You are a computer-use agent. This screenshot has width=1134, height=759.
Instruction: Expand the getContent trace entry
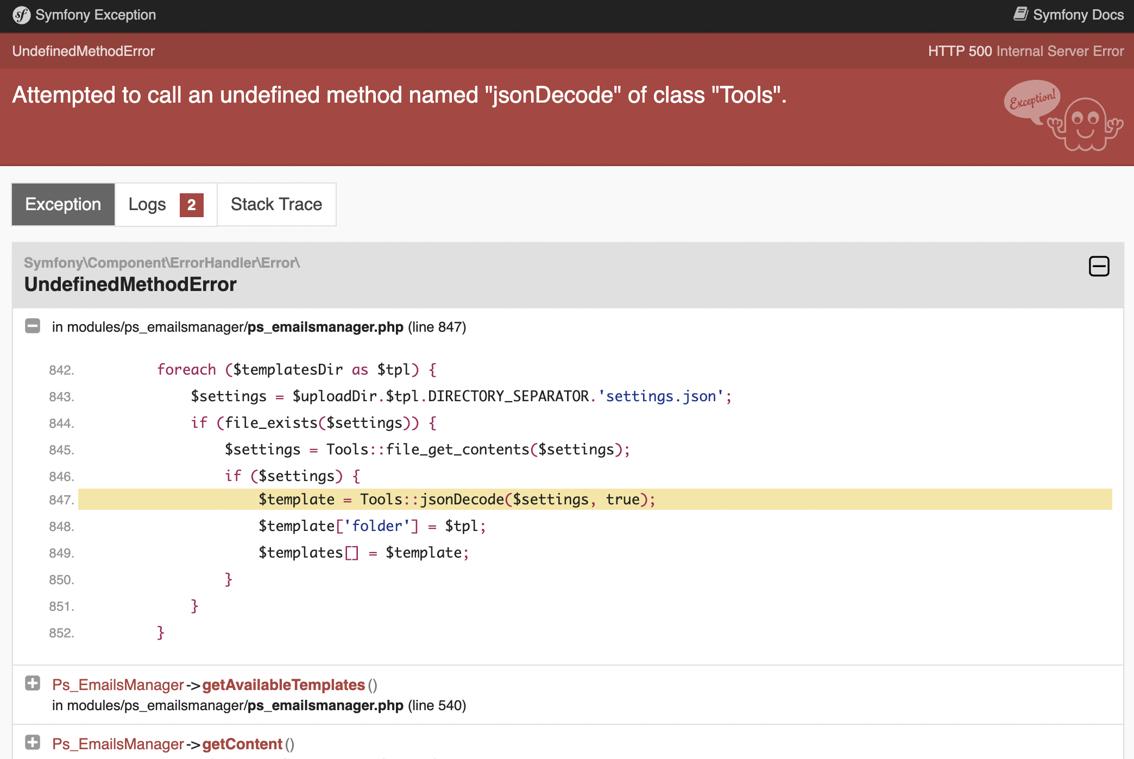pos(33,743)
